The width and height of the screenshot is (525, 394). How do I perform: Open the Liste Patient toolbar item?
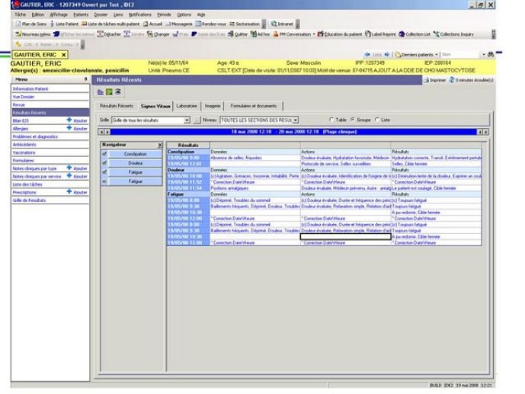coord(63,24)
